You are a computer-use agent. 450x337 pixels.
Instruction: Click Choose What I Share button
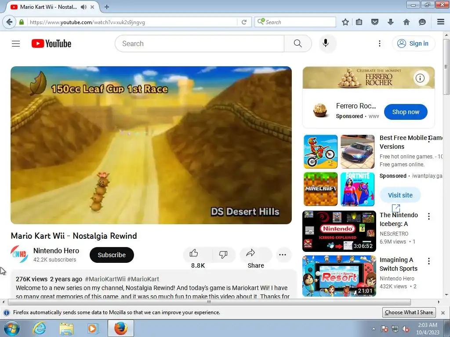tap(409, 312)
